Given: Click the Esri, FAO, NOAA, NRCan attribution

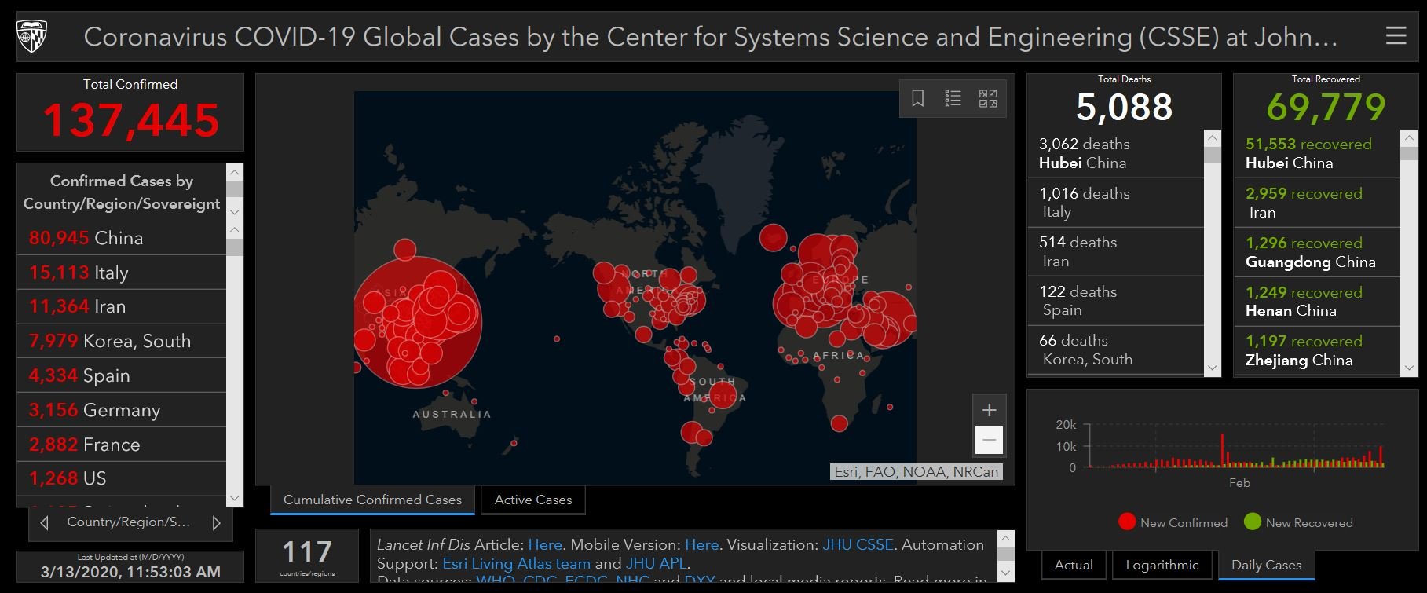Looking at the screenshot, I should [917, 472].
